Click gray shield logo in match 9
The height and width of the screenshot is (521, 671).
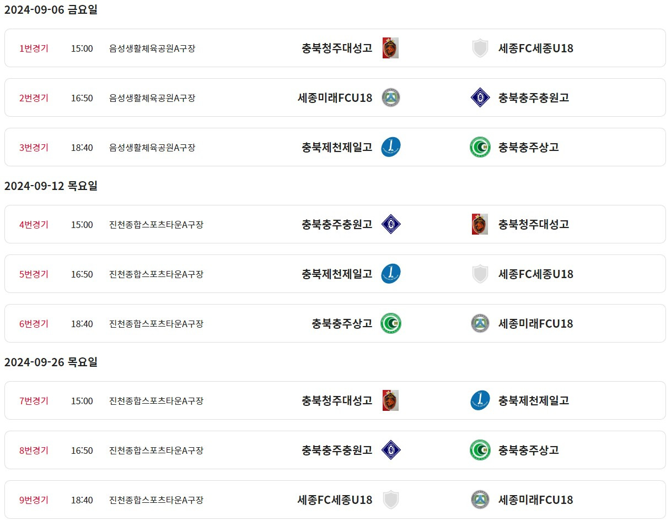click(x=390, y=500)
